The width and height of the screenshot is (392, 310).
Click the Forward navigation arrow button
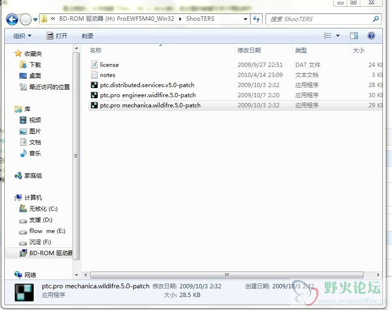(25, 19)
